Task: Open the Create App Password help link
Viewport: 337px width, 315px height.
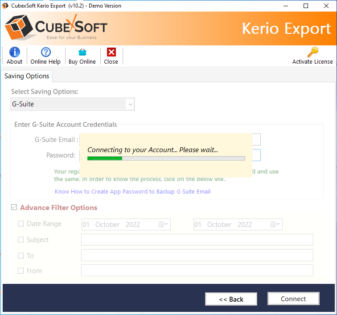Action: (132, 191)
